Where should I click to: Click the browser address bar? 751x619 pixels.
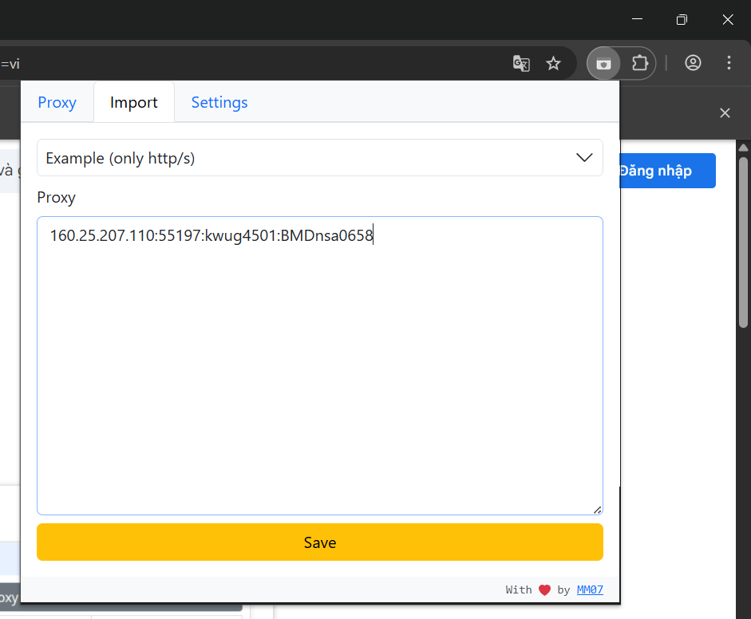pos(239,62)
